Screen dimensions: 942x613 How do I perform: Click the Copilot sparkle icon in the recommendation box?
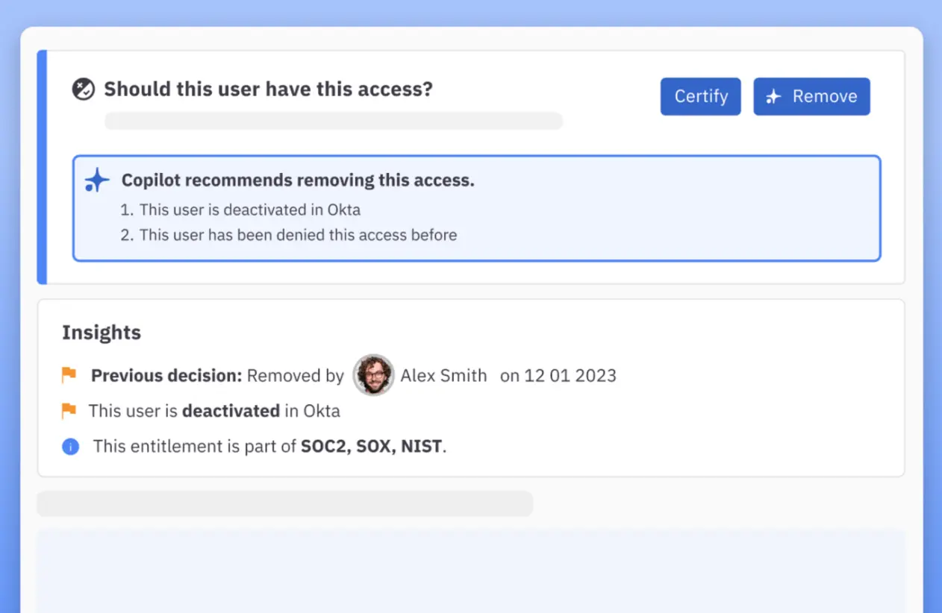point(96,180)
